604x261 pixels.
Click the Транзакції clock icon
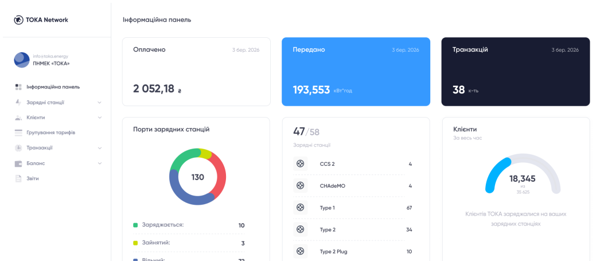pyautogui.click(x=18, y=148)
